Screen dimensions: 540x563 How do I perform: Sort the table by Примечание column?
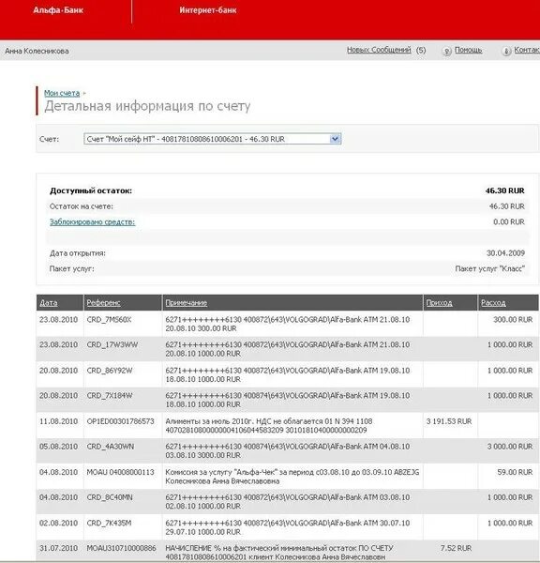click(187, 303)
